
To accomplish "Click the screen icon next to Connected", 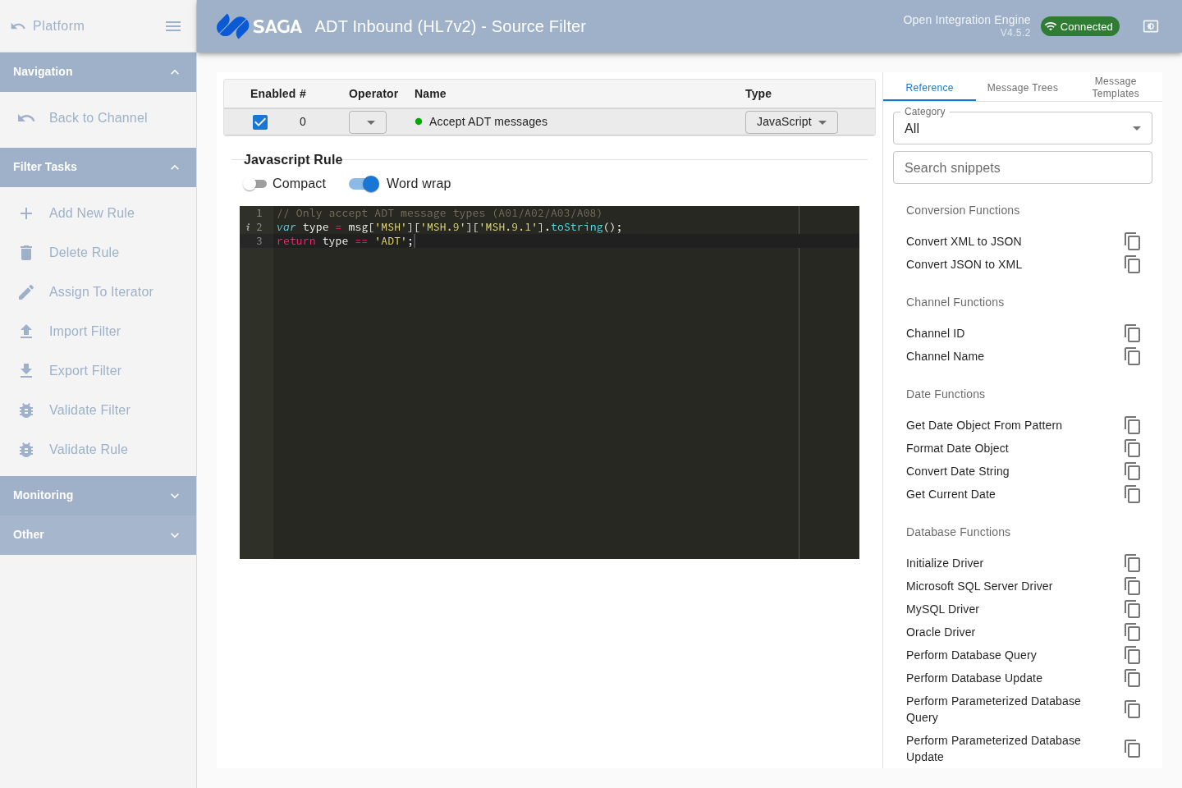I will pos(1151,26).
